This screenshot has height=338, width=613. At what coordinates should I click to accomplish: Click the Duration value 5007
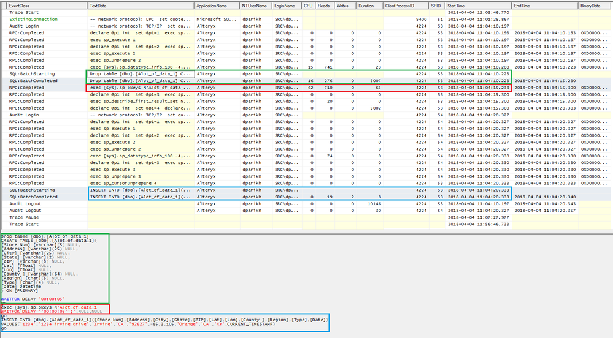tap(376, 81)
